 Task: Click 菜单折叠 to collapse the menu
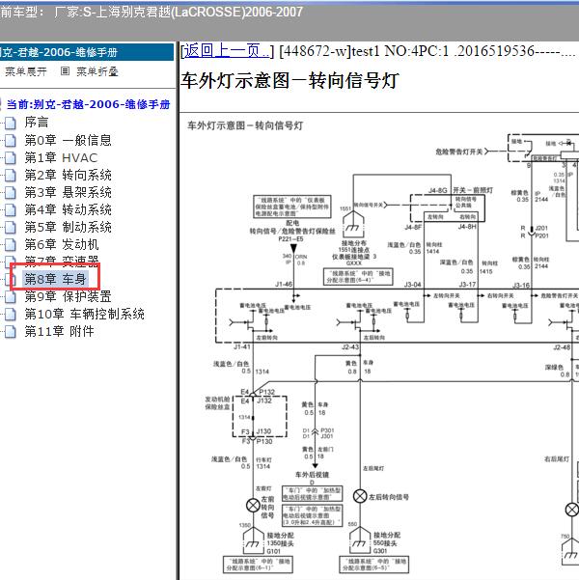tap(97, 71)
